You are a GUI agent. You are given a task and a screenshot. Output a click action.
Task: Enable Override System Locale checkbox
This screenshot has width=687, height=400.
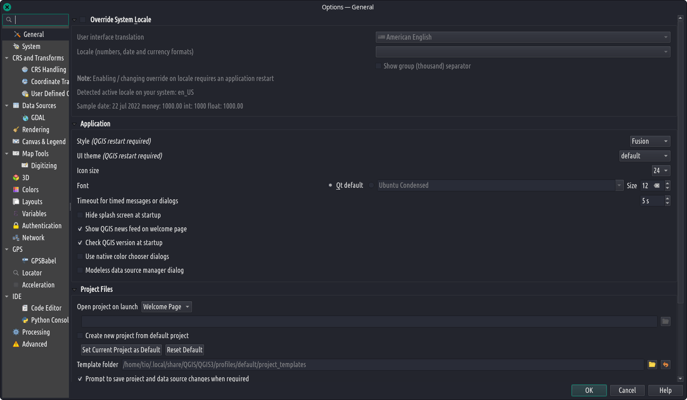[83, 20]
